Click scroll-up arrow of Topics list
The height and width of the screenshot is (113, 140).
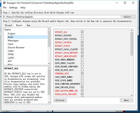pos(49,29)
